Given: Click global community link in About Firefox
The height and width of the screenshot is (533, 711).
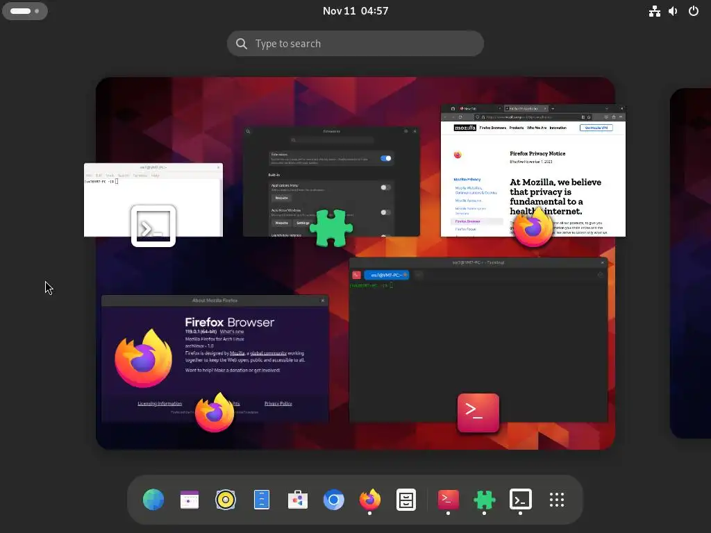Looking at the screenshot, I should [x=269, y=353].
